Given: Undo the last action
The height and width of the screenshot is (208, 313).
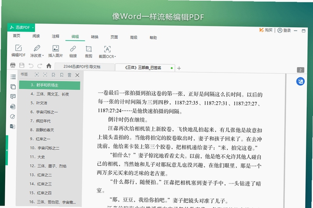Looking at the screenshot, I should (x=31, y=66).
